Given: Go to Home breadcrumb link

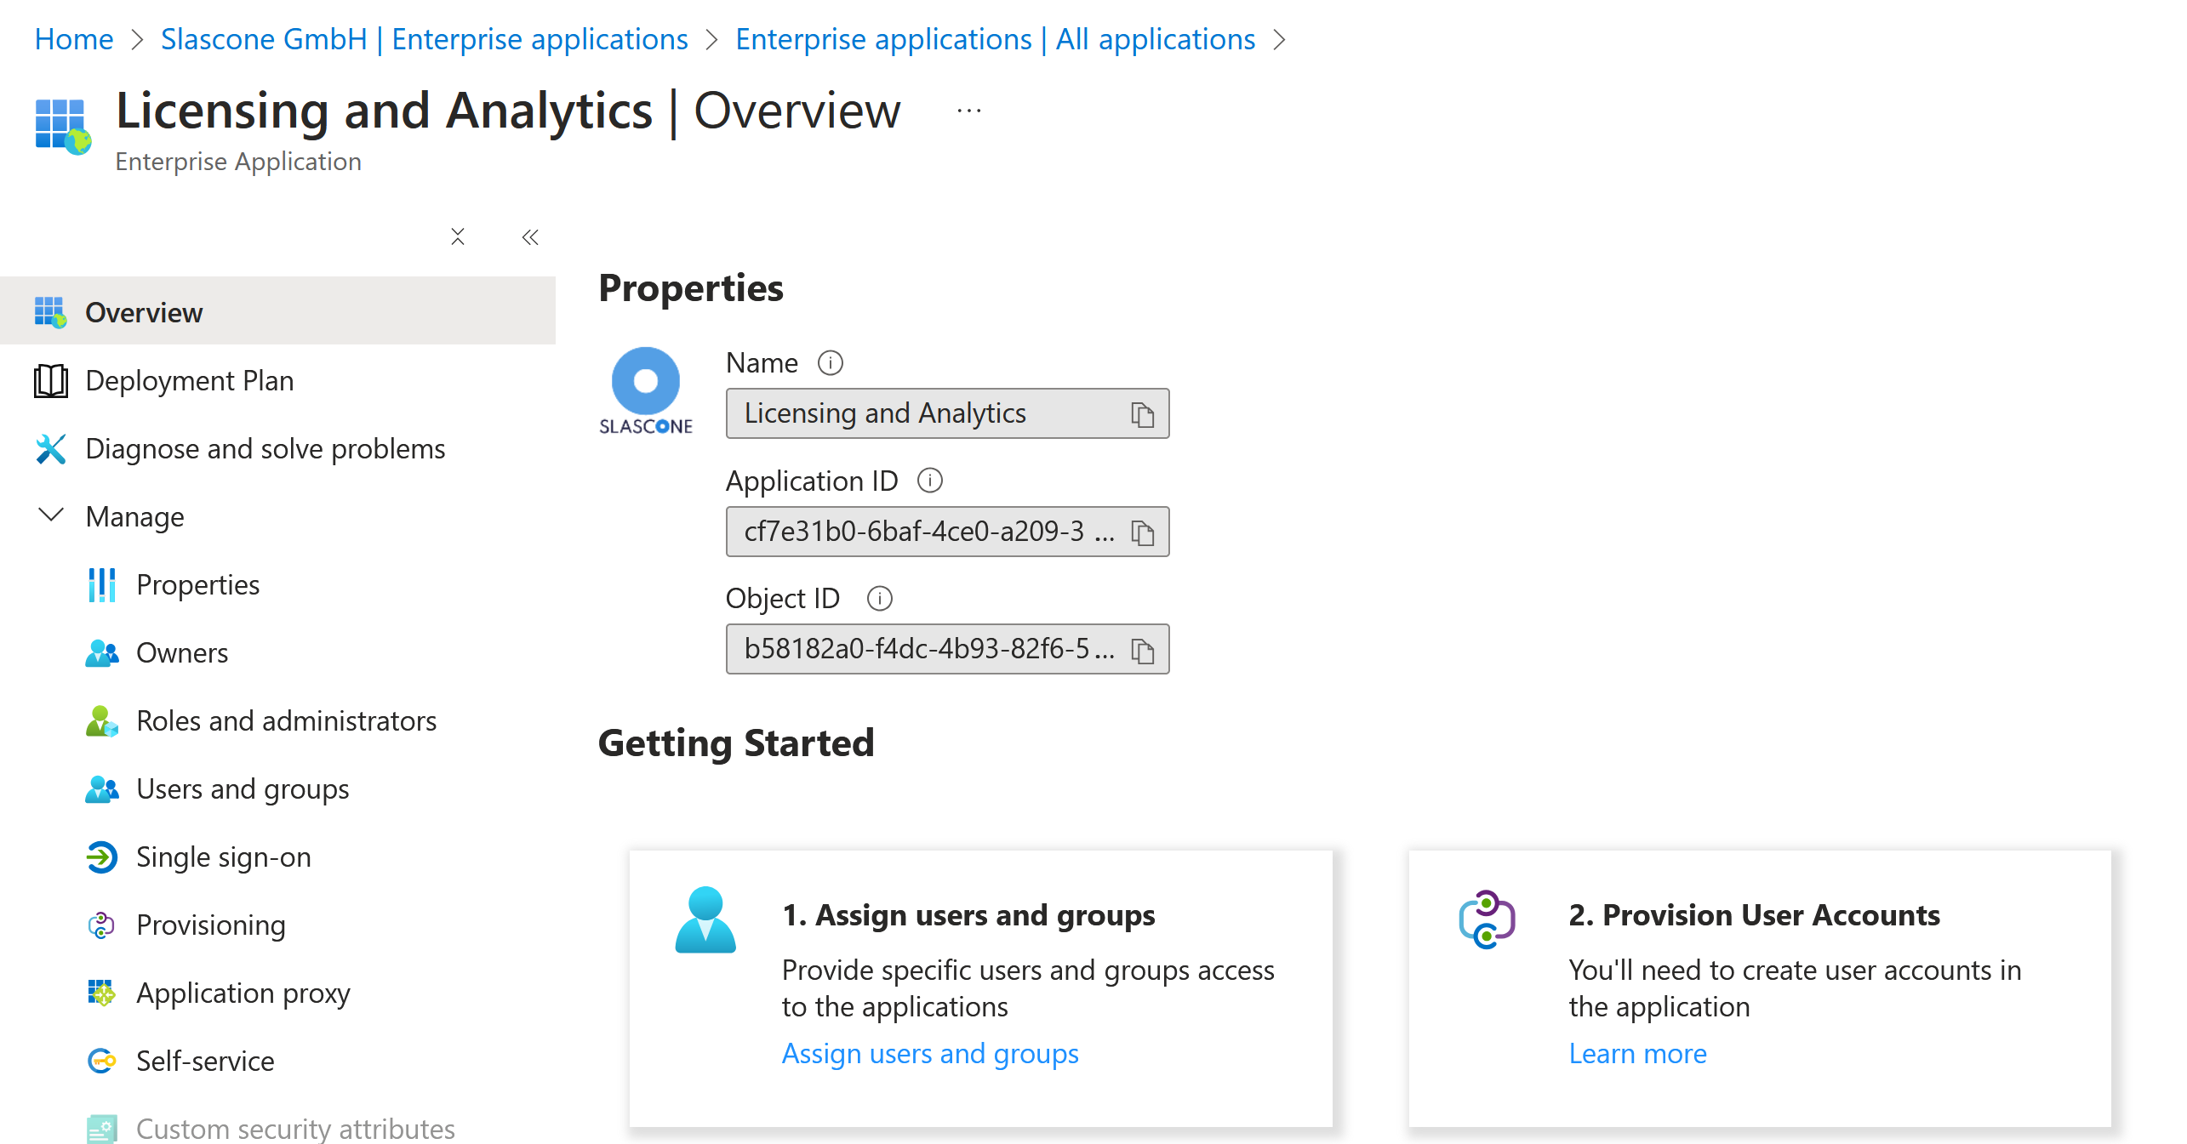Looking at the screenshot, I should (74, 39).
